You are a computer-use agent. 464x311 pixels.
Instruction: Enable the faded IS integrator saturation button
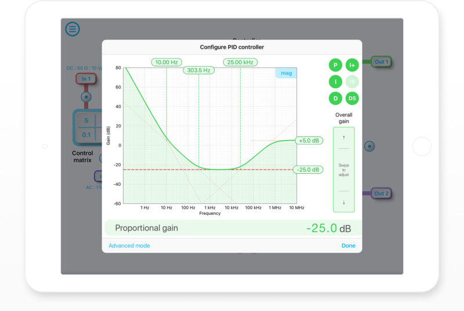coord(352,82)
